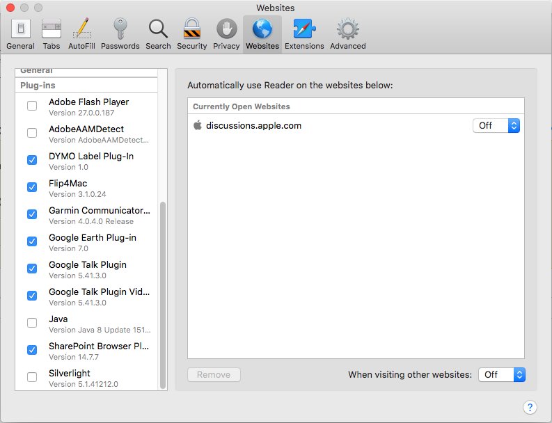The width and height of the screenshot is (552, 423).
Task: Open AutoFill preferences with pencil icon
Action: (82, 33)
